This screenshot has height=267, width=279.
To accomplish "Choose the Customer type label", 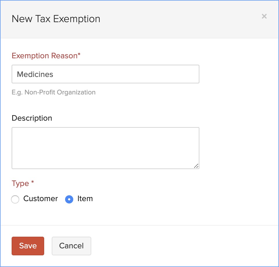I will 41,199.
